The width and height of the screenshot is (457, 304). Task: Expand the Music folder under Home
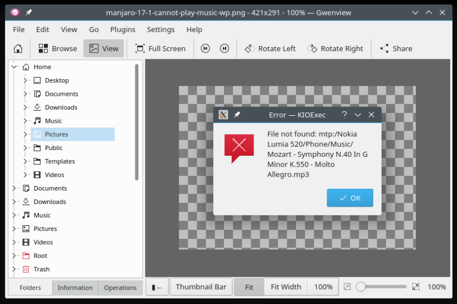click(25, 121)
